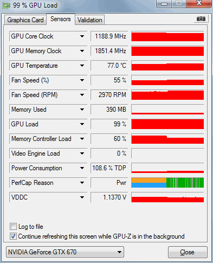This screenshot has height=263, width=213.
Task: Expand the GPU Temperature sensor dropdown
Action: click(82, 66)
